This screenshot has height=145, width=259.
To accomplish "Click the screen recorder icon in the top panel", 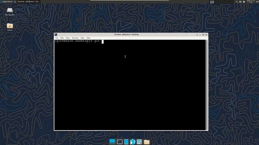I will (212, 2).
